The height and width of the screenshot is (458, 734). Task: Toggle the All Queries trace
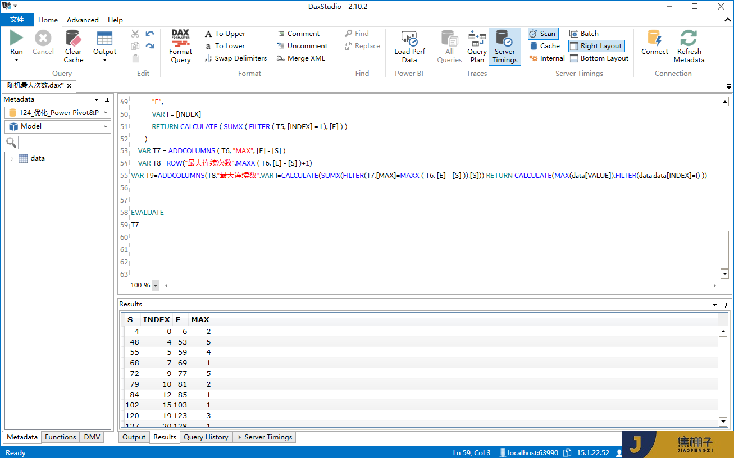[449, 46]
